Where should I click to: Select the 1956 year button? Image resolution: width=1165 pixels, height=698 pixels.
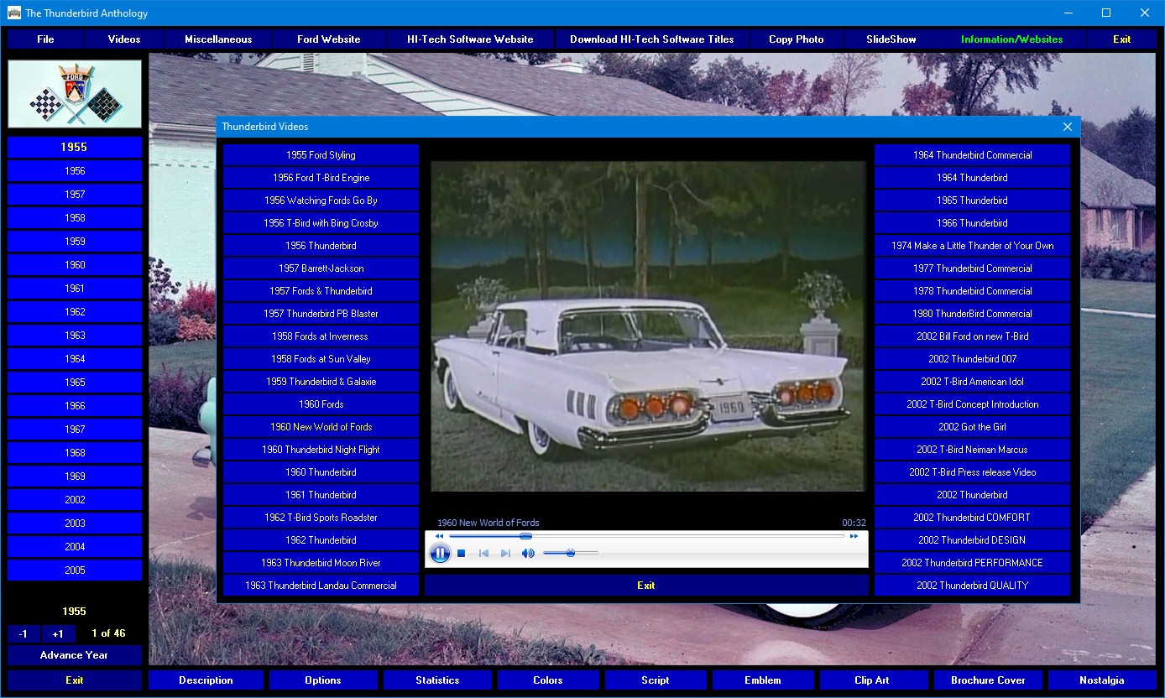click(x=75, y=170)
